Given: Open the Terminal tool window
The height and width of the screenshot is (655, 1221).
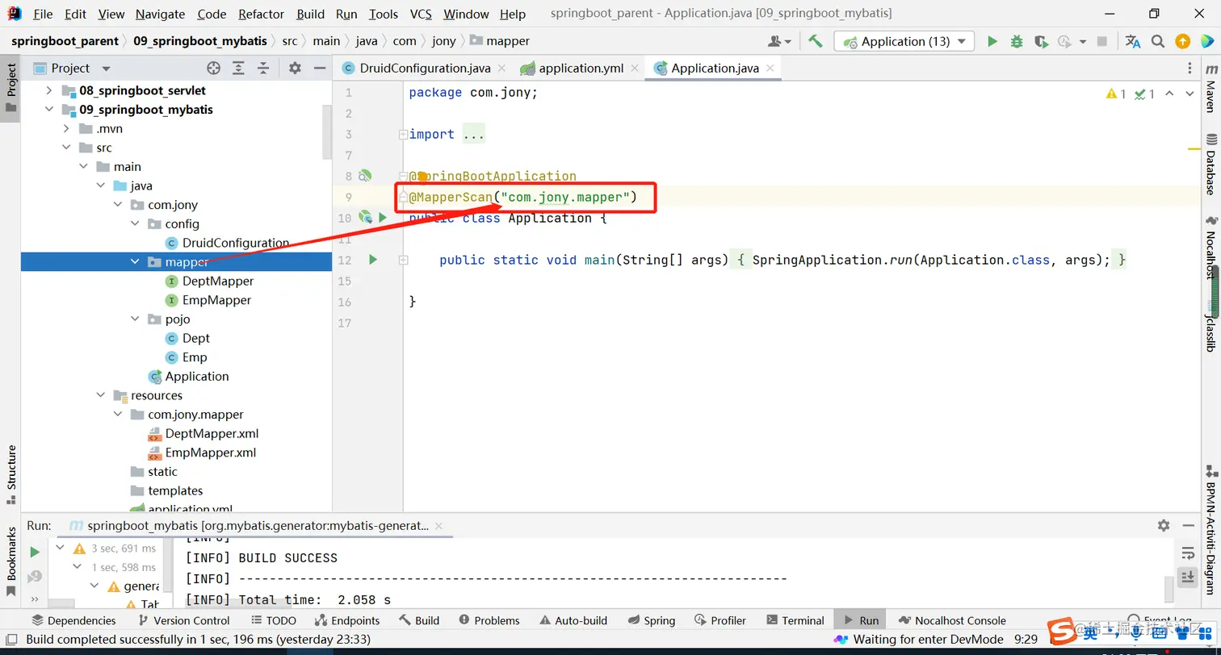Looking at the screenshot, I should coord(795,620).
